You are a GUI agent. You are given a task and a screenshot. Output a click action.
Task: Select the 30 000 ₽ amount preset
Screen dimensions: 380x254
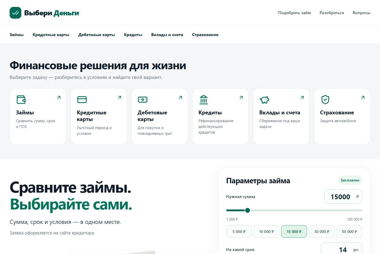pos(322,231)
